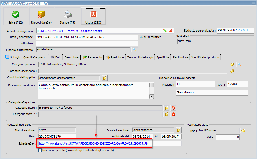
Task: Click the Titolo / descrizione field
Action: click(87, 37)
